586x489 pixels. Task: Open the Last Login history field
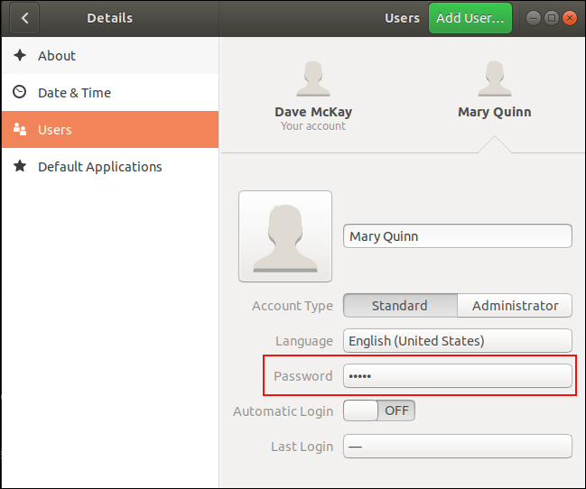(x=457, y=447)
